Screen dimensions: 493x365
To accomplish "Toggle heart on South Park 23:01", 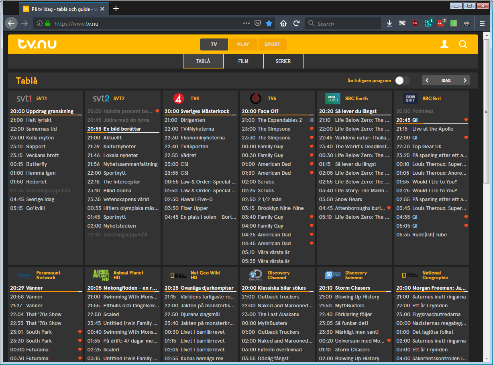I will 80,332.
